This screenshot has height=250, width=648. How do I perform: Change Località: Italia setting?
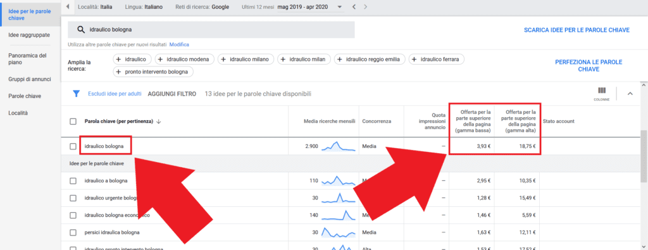point(95,7)
